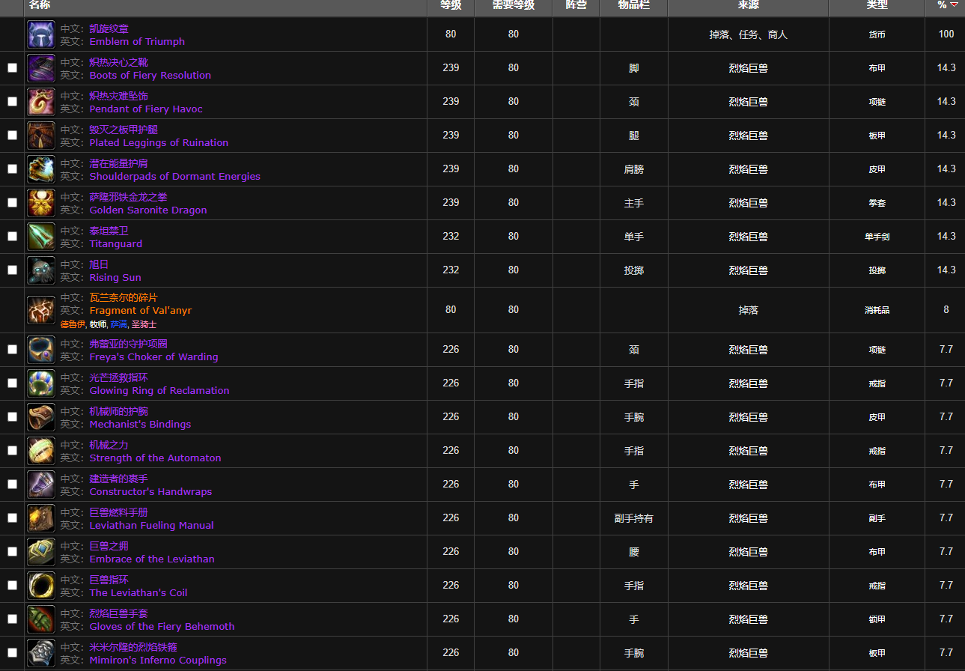This screenshot has width=965, height=671.
Task: Click the Freya's Choker of Warding icon
Action: pos(41,350)
